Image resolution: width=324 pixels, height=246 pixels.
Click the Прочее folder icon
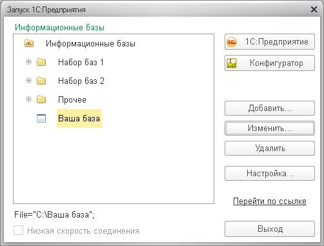(x=41, y=99)
